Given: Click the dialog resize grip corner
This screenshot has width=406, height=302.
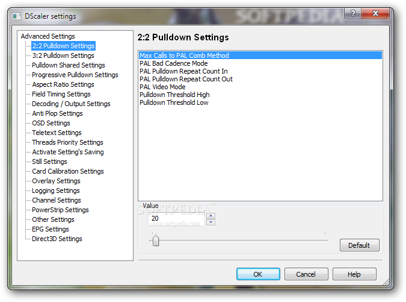Looking at the screenshot, I should coord(386,282).
